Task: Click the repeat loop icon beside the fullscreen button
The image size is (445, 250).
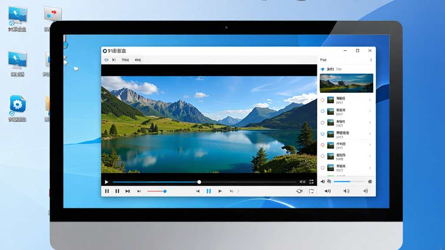Action: [299, 191]
